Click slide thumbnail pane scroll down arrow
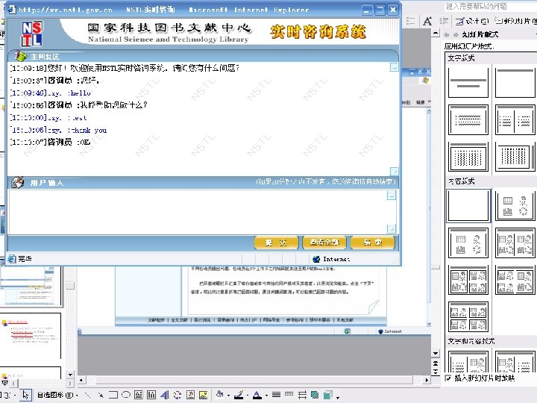 coord(70,375)
